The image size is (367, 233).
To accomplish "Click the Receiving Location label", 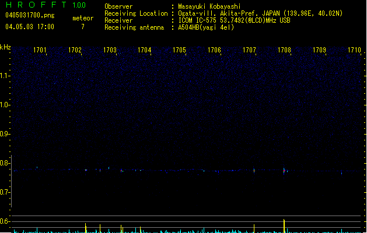I will tap(136, 13).
